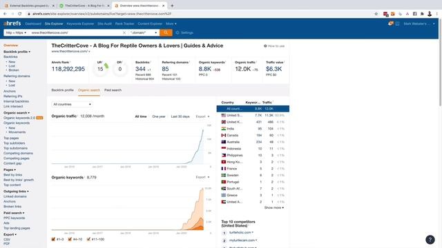
Task: Click the orange search magnifier button
Action: click(166, 32)
